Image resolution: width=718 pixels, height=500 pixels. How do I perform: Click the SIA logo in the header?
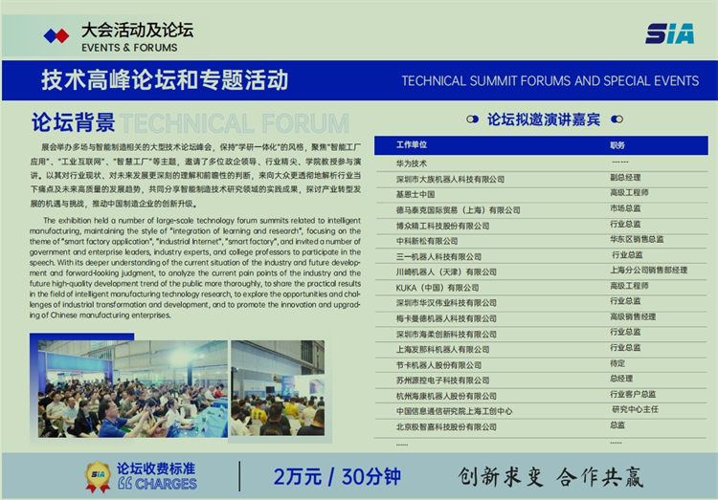coord(669,33)
